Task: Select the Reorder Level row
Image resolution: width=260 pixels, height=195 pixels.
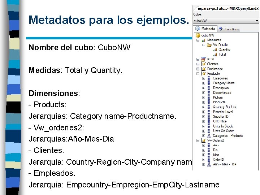Action: (x=223, y=112)
